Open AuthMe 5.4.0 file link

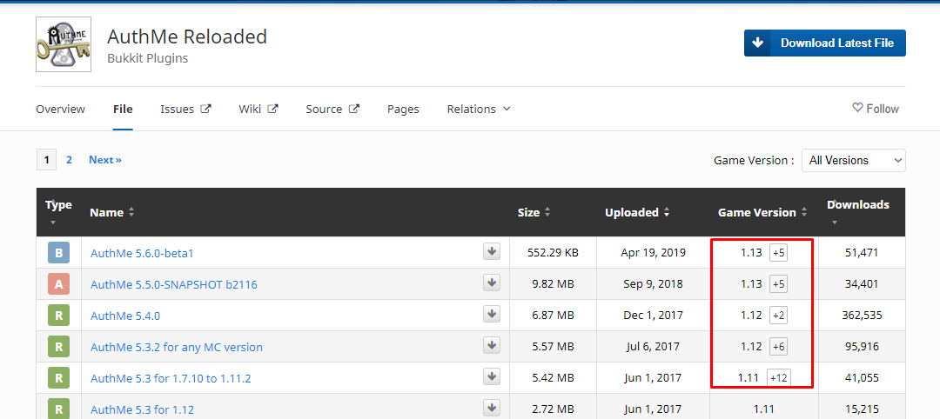click(x=125, y=316)
